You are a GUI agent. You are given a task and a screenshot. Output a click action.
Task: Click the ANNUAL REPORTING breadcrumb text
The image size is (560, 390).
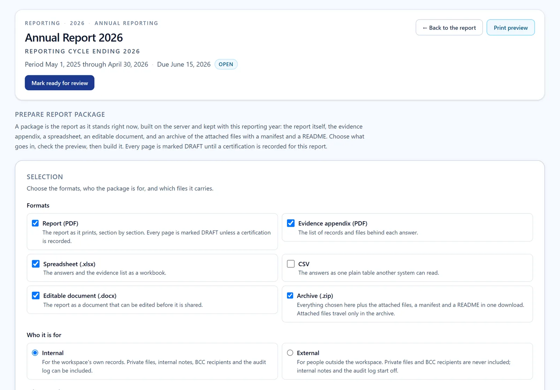(126, 23)
